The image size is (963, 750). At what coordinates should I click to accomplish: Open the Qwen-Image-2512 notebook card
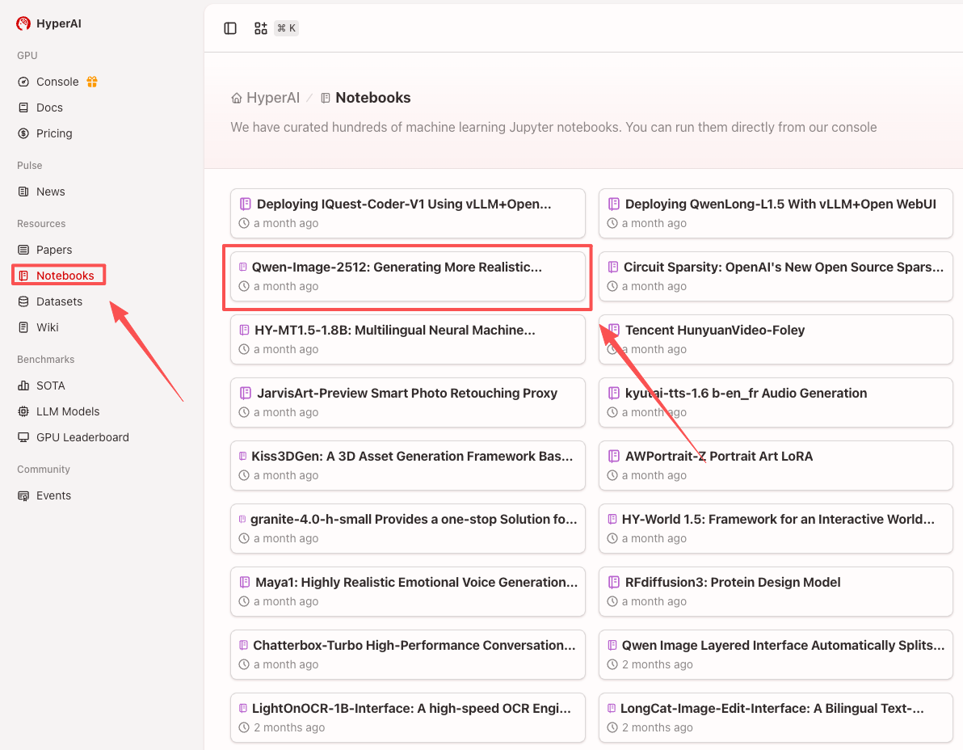pos(407,276)
